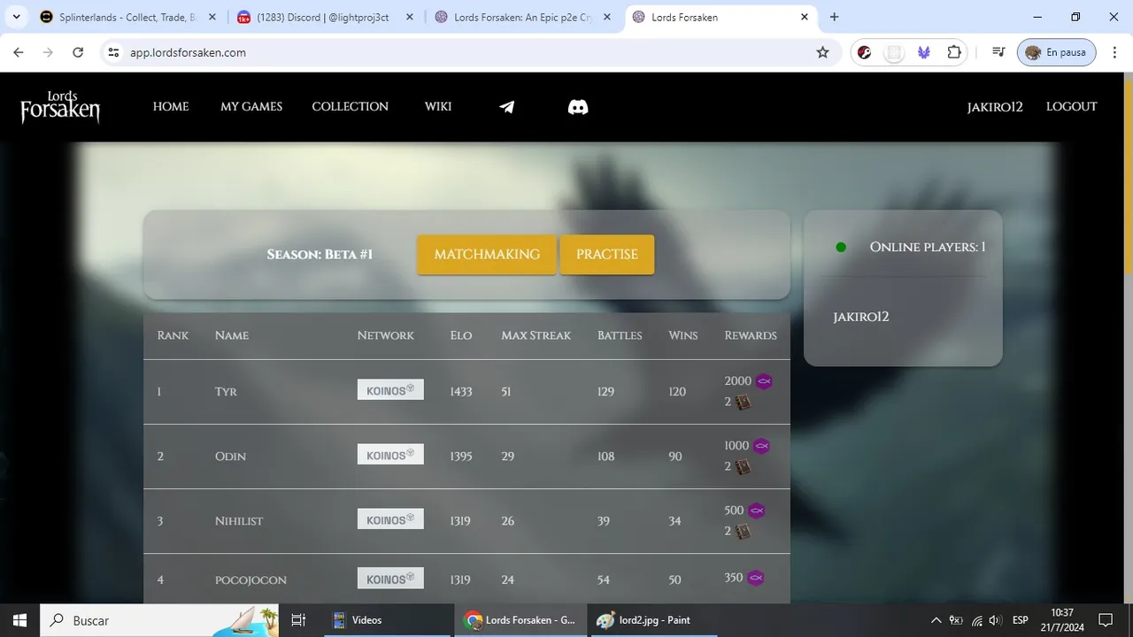Click the Koinos network badge in pocojocon's row
Image resolution: width=1133 pixels, height=637 pixels.
pos(390,579)
